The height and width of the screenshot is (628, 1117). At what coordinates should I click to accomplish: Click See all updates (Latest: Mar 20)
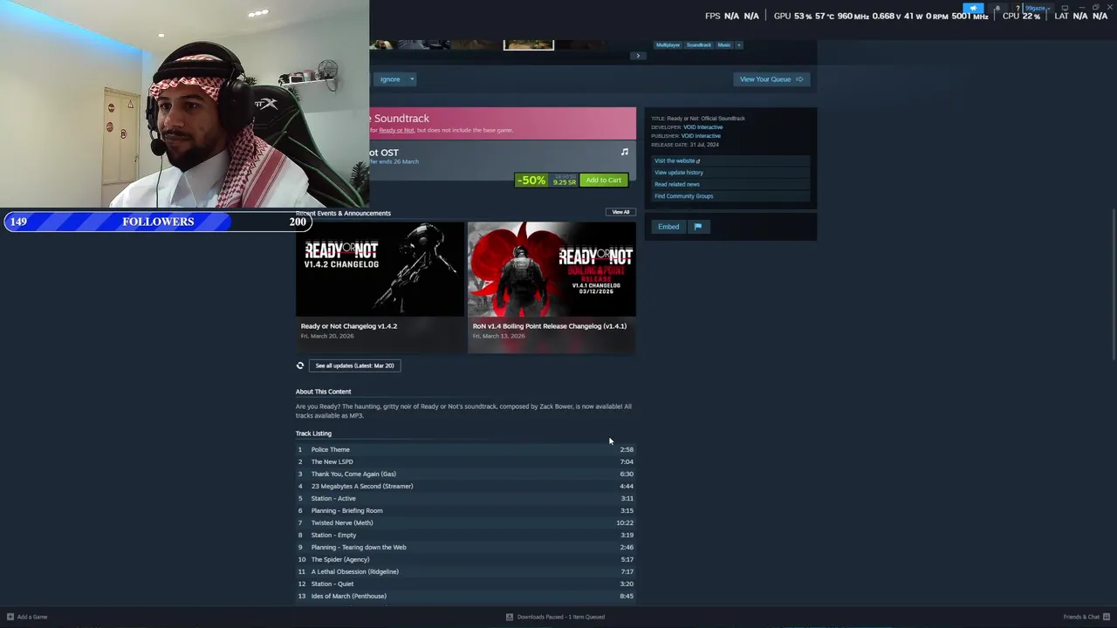pos(354,365)
